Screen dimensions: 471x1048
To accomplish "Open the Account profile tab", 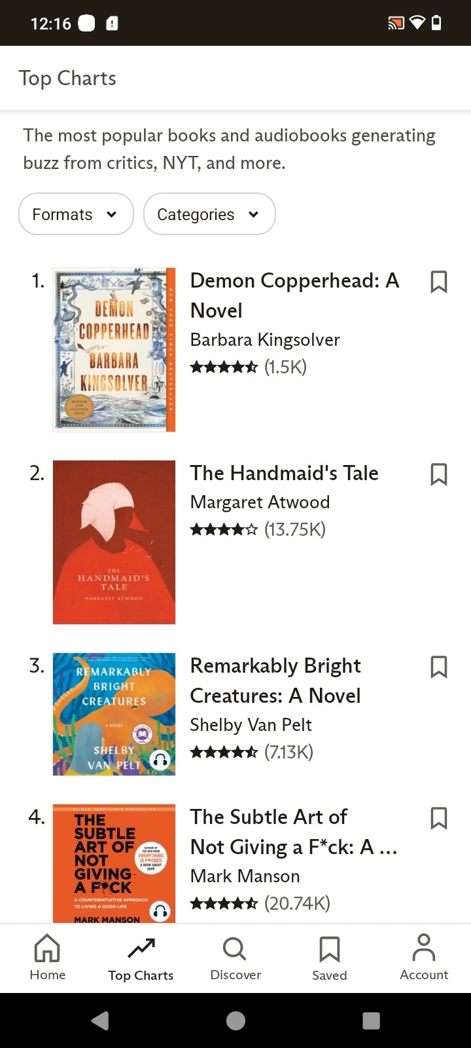I will pyautogui.click(x=424, y=957).
